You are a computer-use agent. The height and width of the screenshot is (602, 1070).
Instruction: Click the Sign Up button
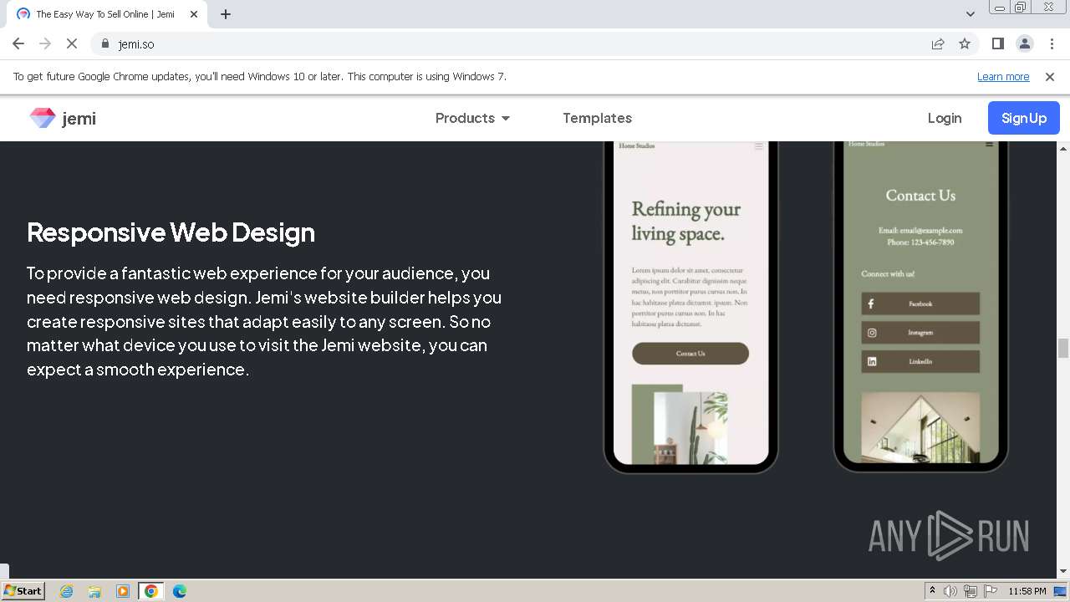(1024, 118)
